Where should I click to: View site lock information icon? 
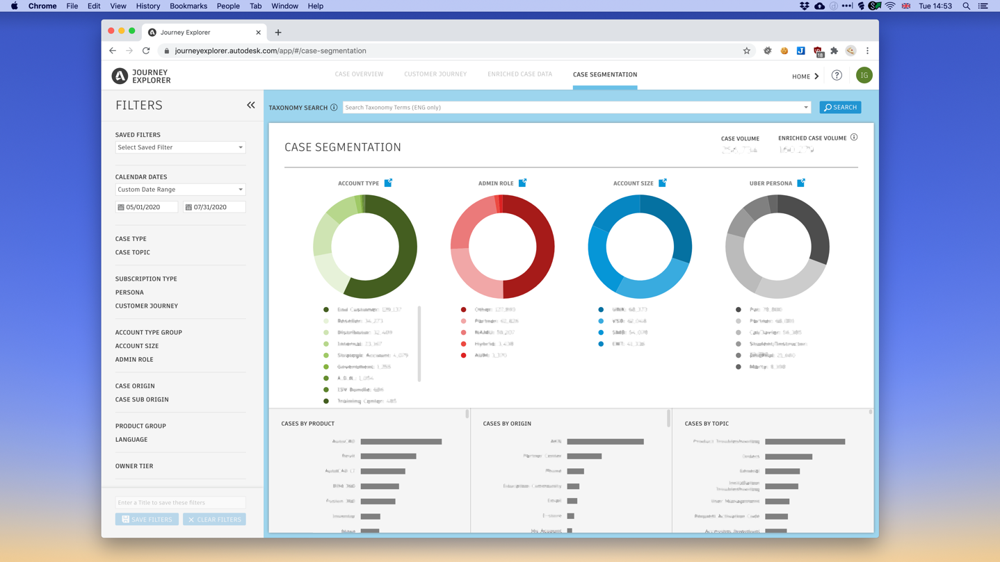(x=166, y=51)
